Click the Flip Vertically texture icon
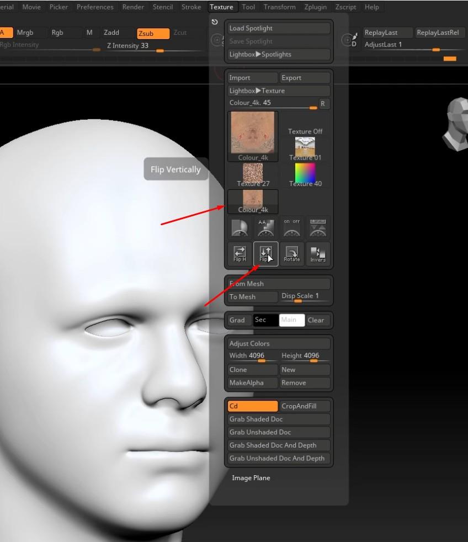 (x=265, y=254)
